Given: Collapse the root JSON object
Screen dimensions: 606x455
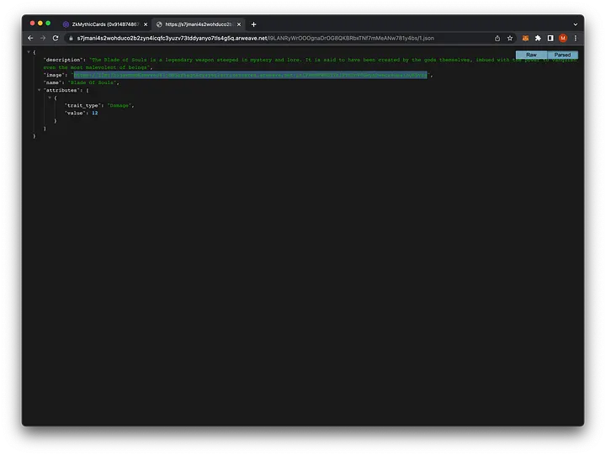Looking at the screenshot, I should 29,52.
